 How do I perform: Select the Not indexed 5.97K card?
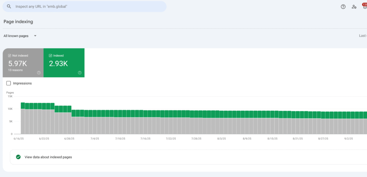pos(23,63)
